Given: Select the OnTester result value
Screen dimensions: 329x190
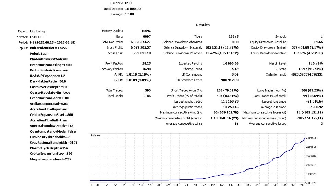Looking at the screenshot, I should tap(307, 74).
